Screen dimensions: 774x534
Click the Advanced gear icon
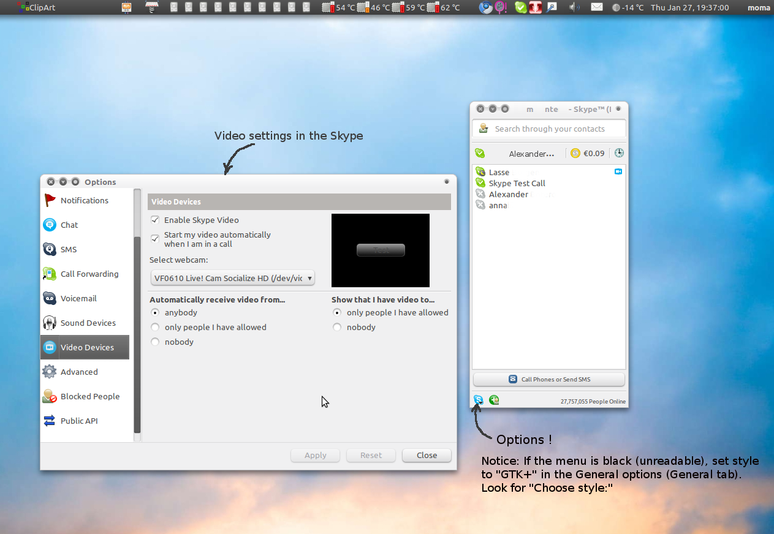[x=50, y=372]
